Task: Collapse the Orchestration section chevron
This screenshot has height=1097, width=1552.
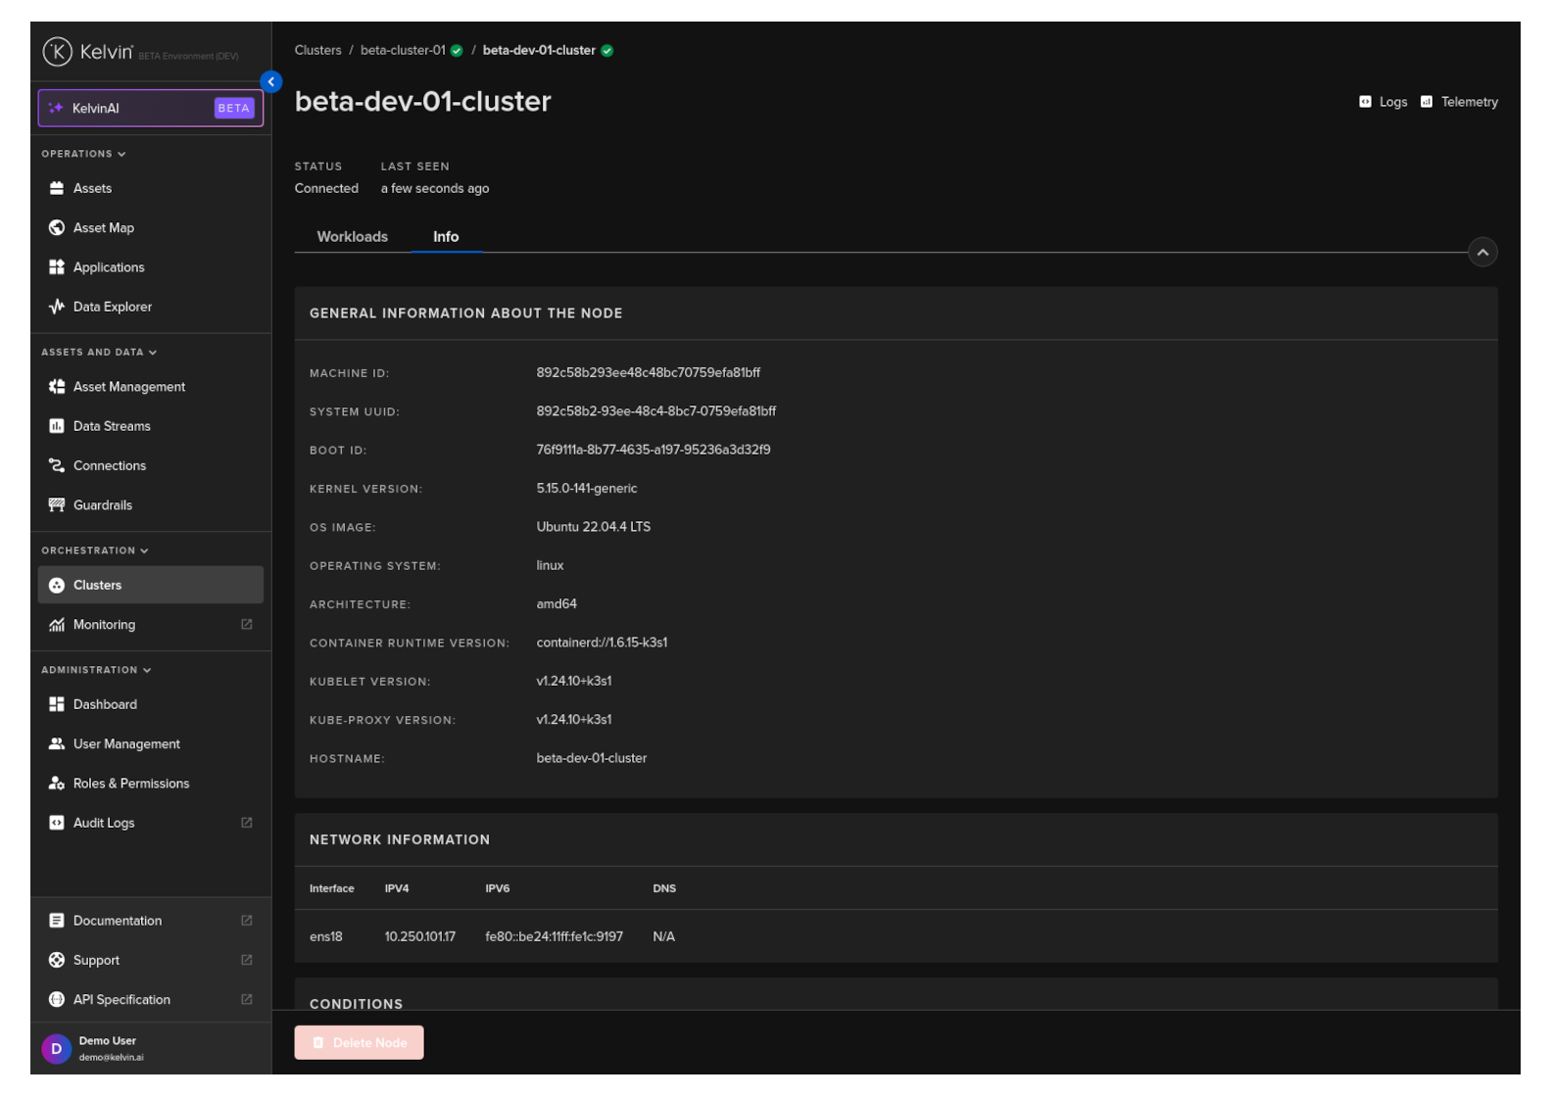Action: click(x=144, y=550)
